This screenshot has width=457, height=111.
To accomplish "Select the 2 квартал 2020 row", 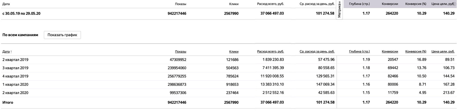I will (x=15, y=93).
